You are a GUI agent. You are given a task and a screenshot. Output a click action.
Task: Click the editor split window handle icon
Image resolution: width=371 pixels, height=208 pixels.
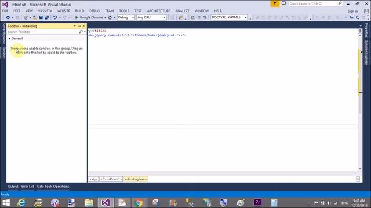point(360,31)
